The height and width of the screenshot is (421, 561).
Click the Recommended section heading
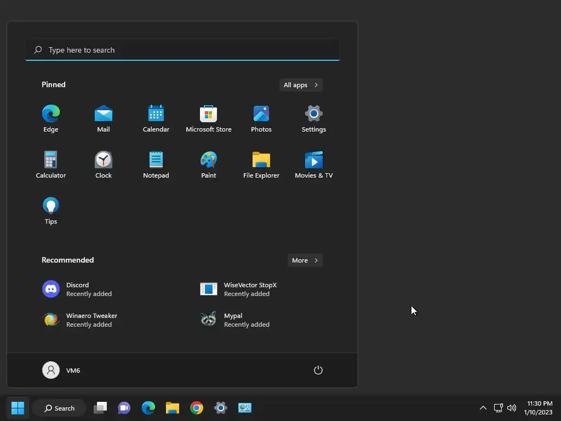[67, 260]
